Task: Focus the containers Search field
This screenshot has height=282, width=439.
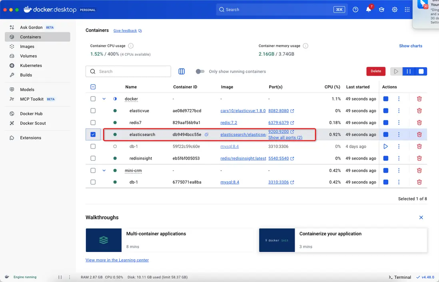Action: pos(132,72)
